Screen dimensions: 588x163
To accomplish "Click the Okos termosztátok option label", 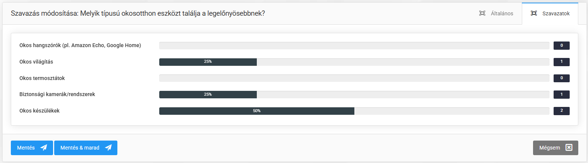I will (x=42, y=78).
